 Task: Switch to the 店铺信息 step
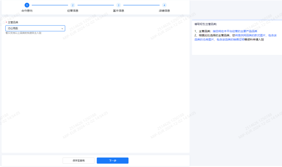[x=164, y=10]
